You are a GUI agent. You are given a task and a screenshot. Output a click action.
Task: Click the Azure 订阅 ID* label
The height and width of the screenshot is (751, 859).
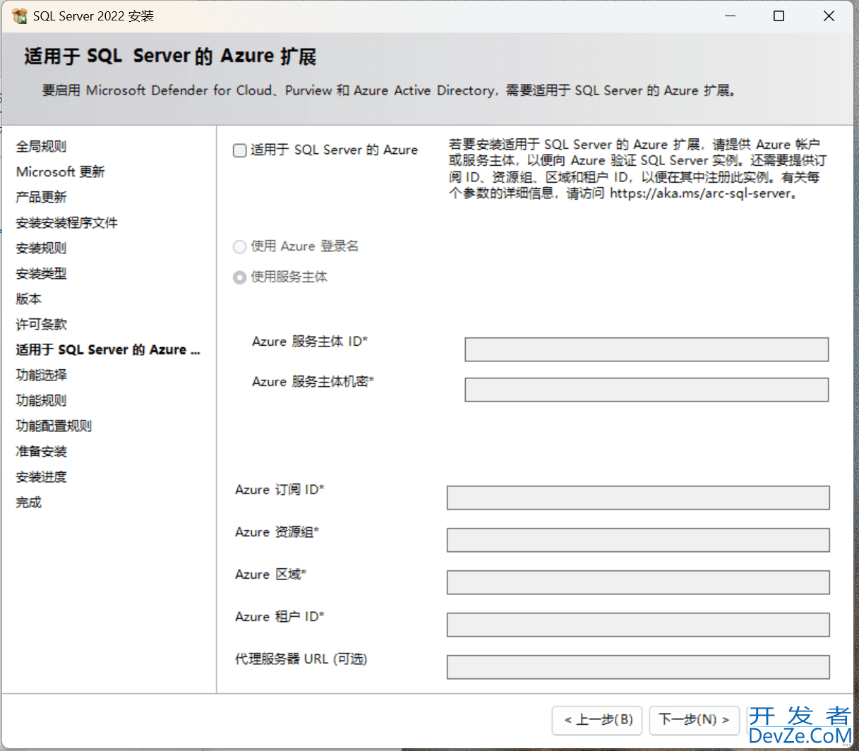tap(280, 490)
